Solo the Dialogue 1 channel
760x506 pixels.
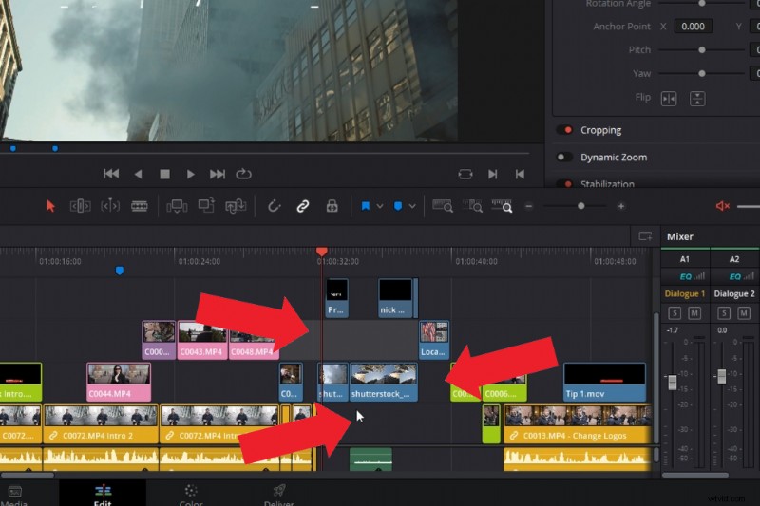674,312
